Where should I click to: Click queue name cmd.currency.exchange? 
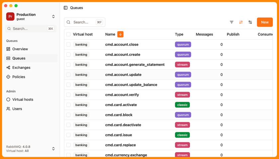126,155
